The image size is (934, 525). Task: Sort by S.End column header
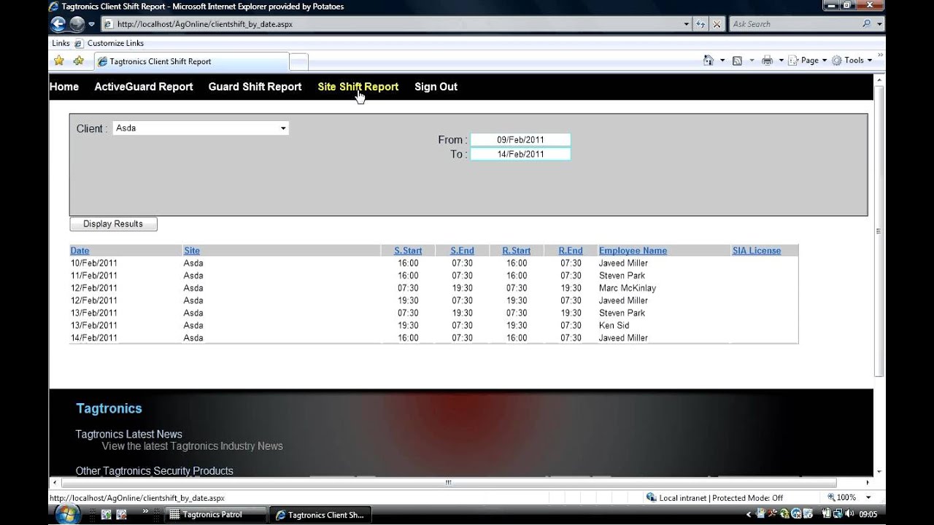coord(462,251)
